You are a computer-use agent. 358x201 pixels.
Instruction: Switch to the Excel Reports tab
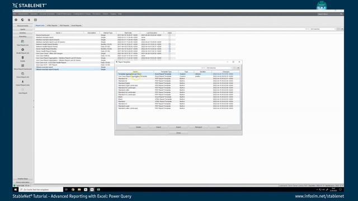coord(77,26)
